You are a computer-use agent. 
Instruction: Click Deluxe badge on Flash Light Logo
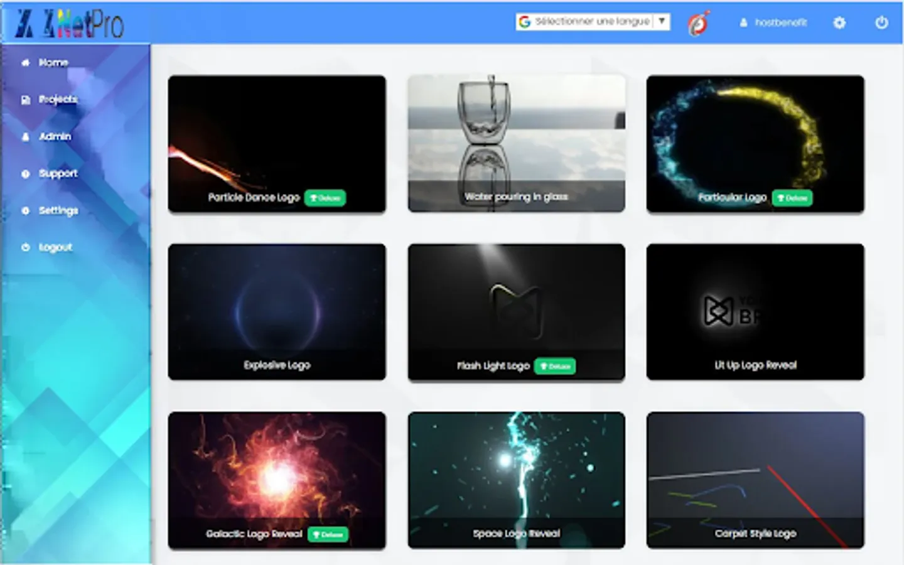tap(555, 366)
